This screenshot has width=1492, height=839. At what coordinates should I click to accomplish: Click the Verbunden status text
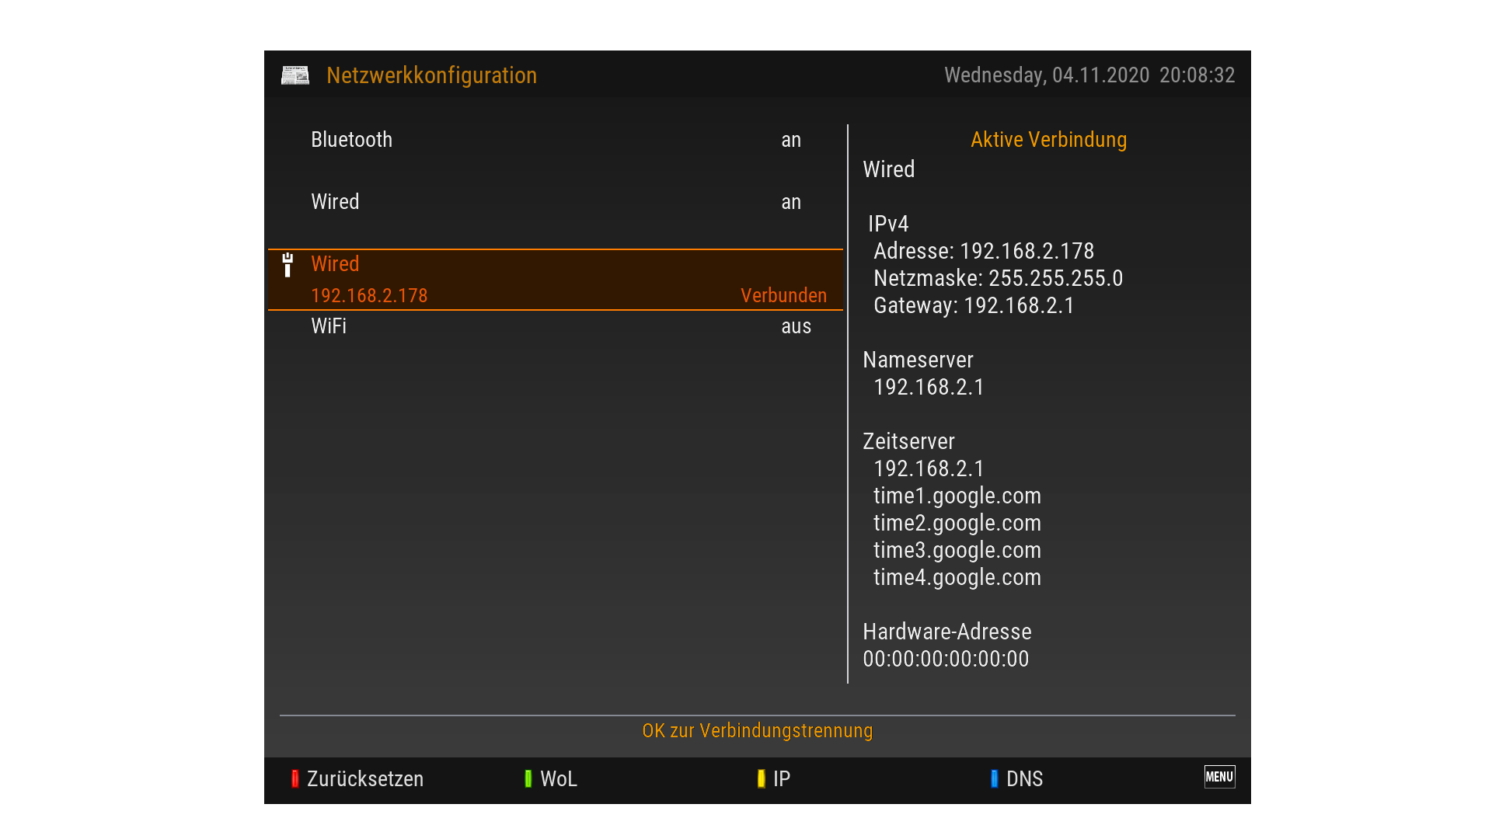[783, 296]
